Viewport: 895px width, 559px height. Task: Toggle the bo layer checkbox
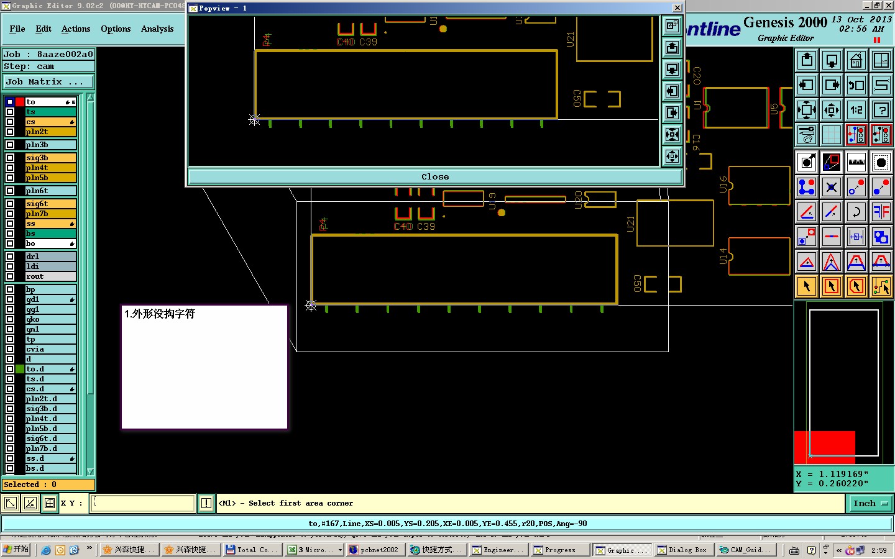tap(10, 243)
